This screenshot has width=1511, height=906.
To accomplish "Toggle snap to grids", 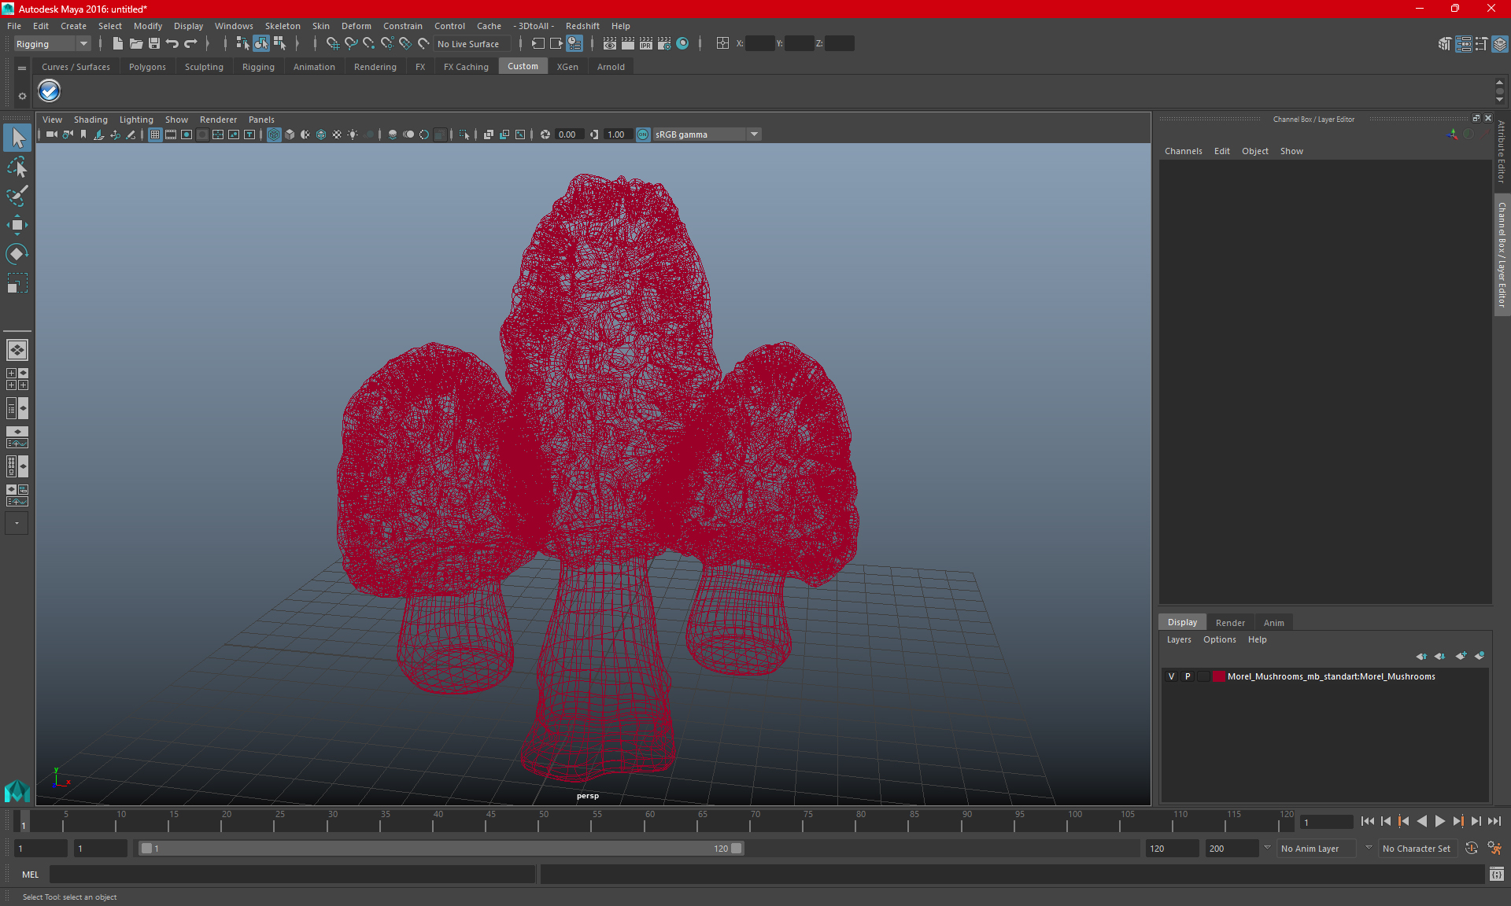I will pos(332,44).
